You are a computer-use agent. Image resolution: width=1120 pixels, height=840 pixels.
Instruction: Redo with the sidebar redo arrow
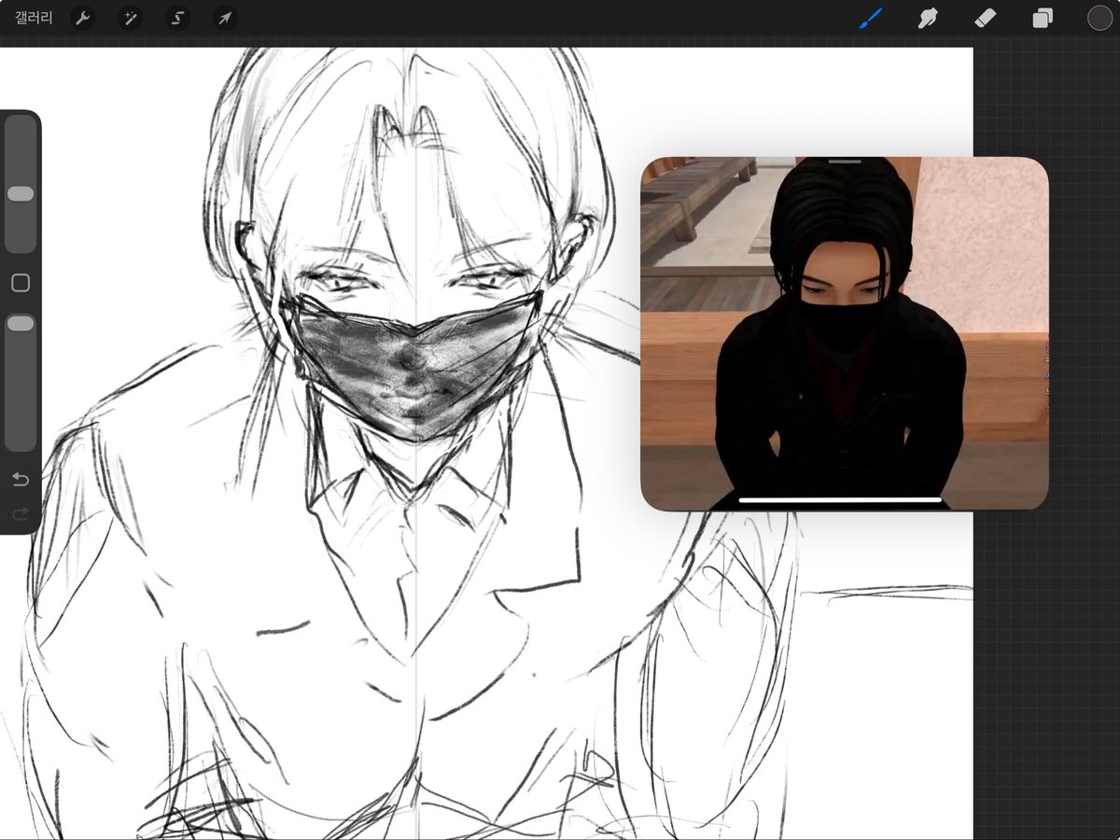pyautogui.click(x=21, y=513)
